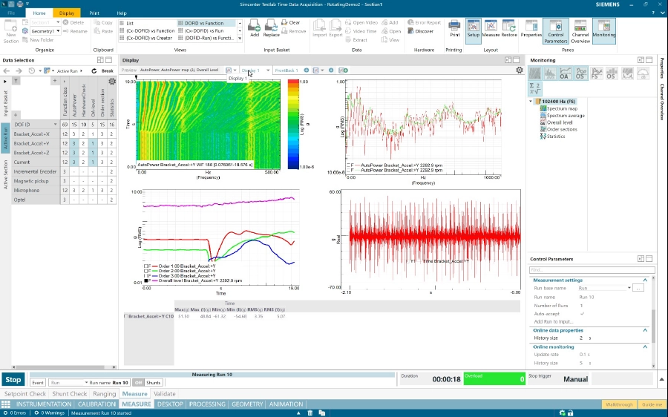668x417 pixels.
Task: Click the Shunts button
Action: [x=154, y=382]
